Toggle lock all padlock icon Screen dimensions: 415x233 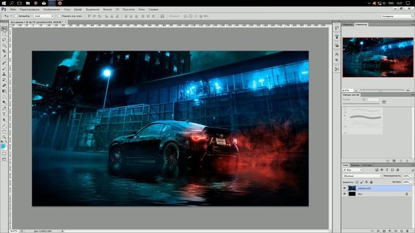[x=372, y=182]
